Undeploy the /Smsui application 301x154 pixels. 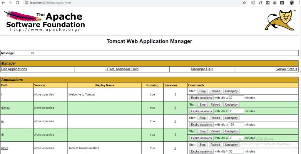231,105
